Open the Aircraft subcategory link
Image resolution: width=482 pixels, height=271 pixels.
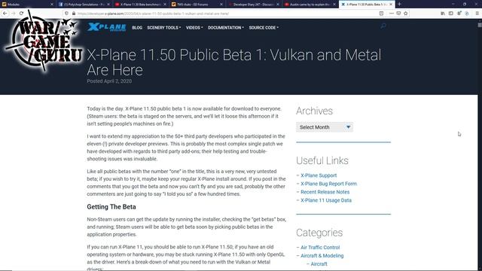319,264
